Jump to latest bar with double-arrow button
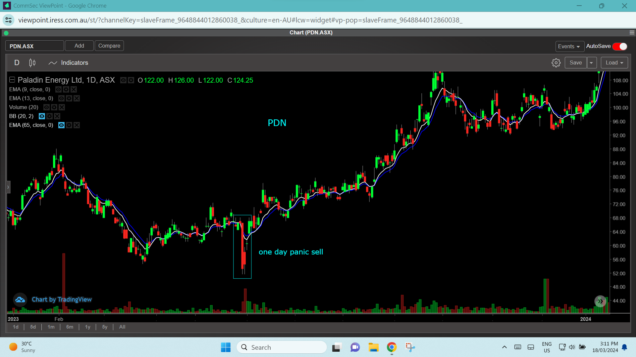Viewport: 636px width, 357px height. [x=600, y=301]
